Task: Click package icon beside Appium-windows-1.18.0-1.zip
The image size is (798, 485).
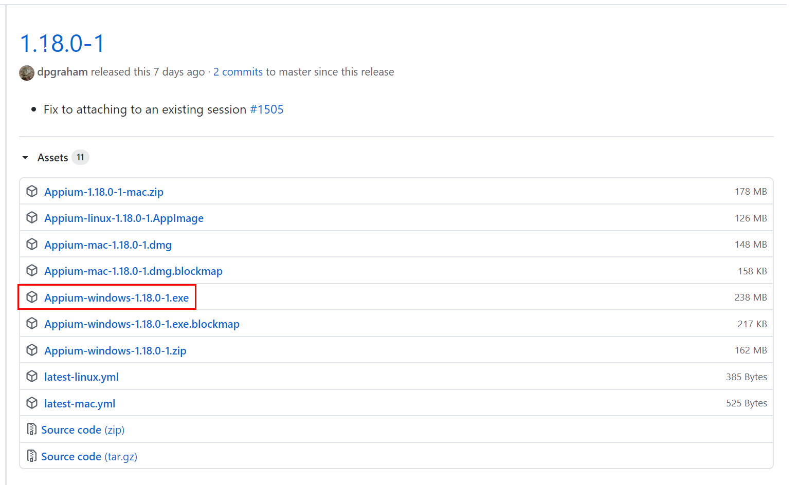Action: (32, 350)
